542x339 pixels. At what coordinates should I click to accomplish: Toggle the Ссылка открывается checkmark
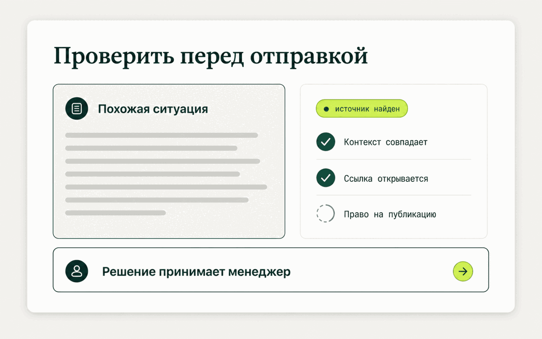click(x=326, y=178)
